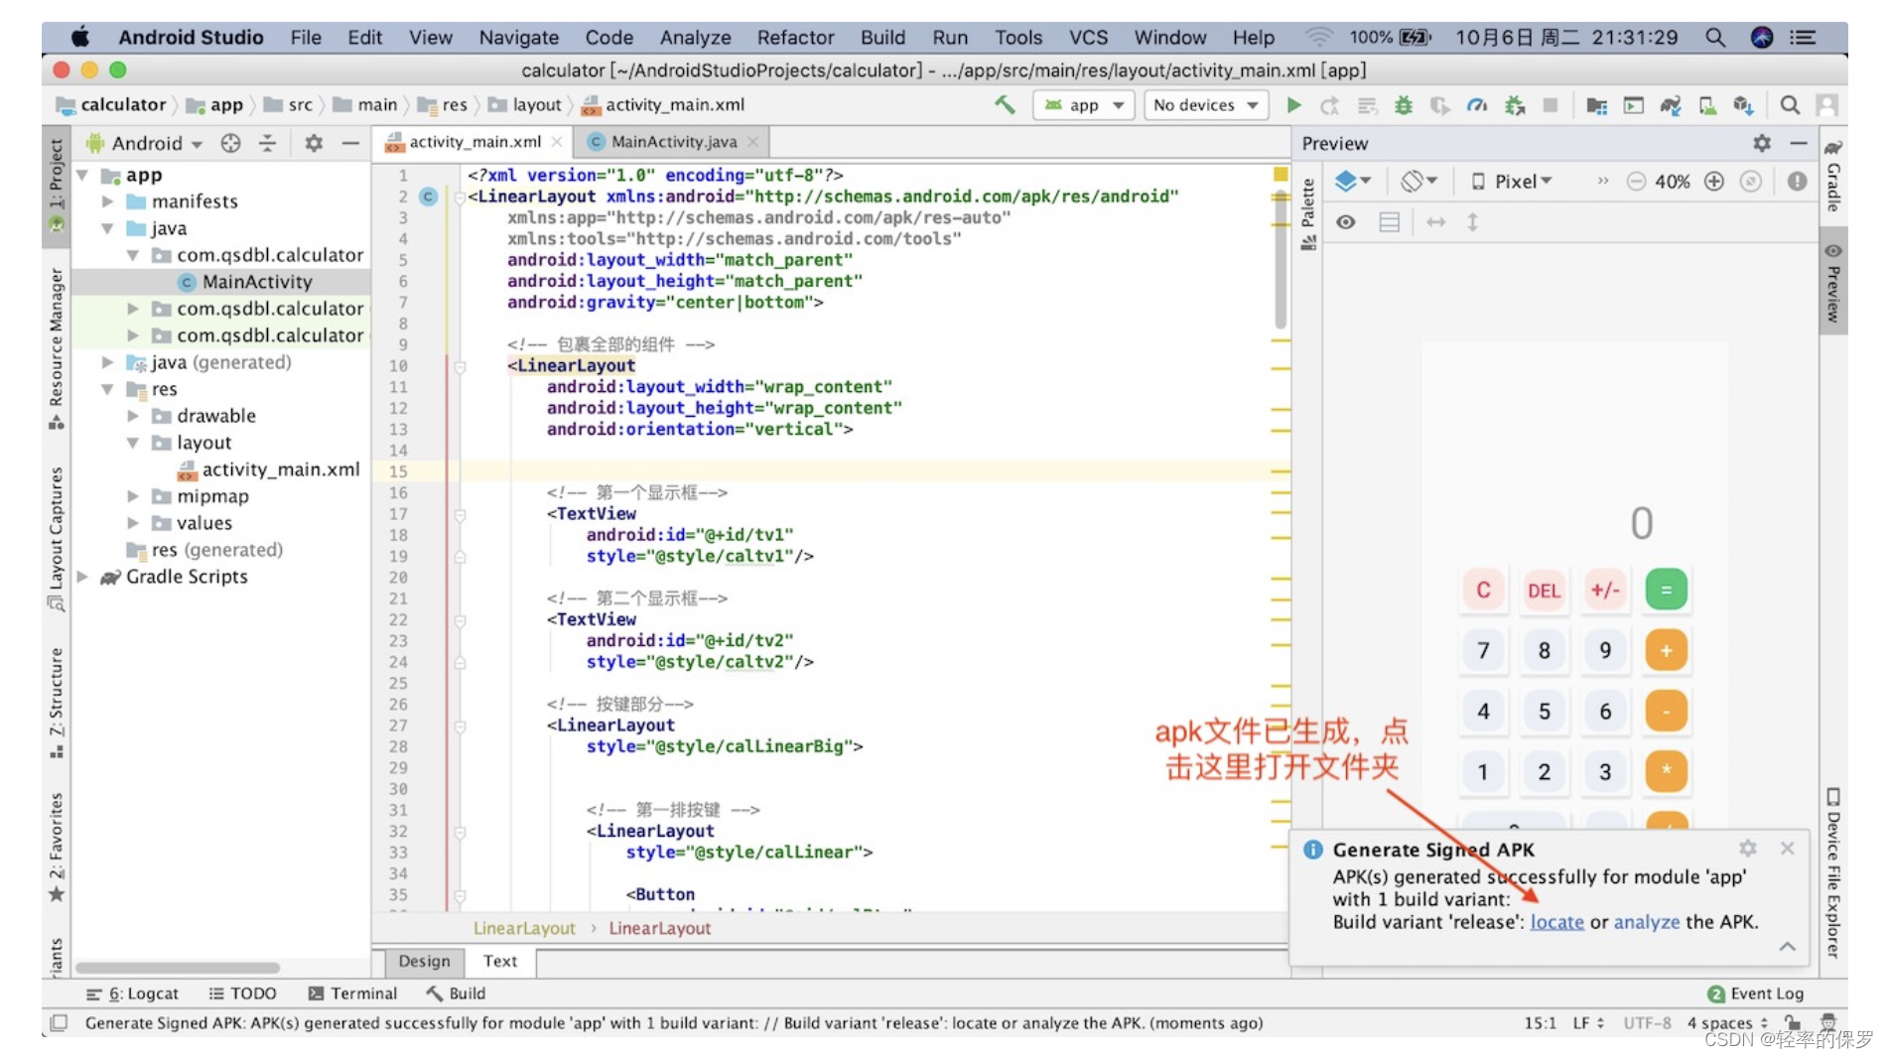Dismiss the Generate Signed APK notification

[x=1787, y=848]
